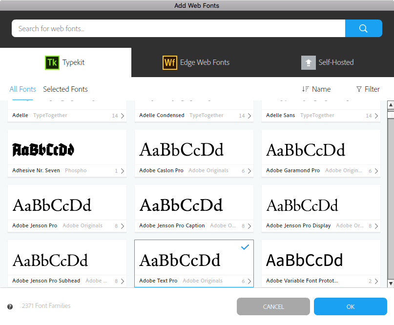Expand Adobe Jenson Pro Subhead chevron
394x325 pixels.
point(123,281)
